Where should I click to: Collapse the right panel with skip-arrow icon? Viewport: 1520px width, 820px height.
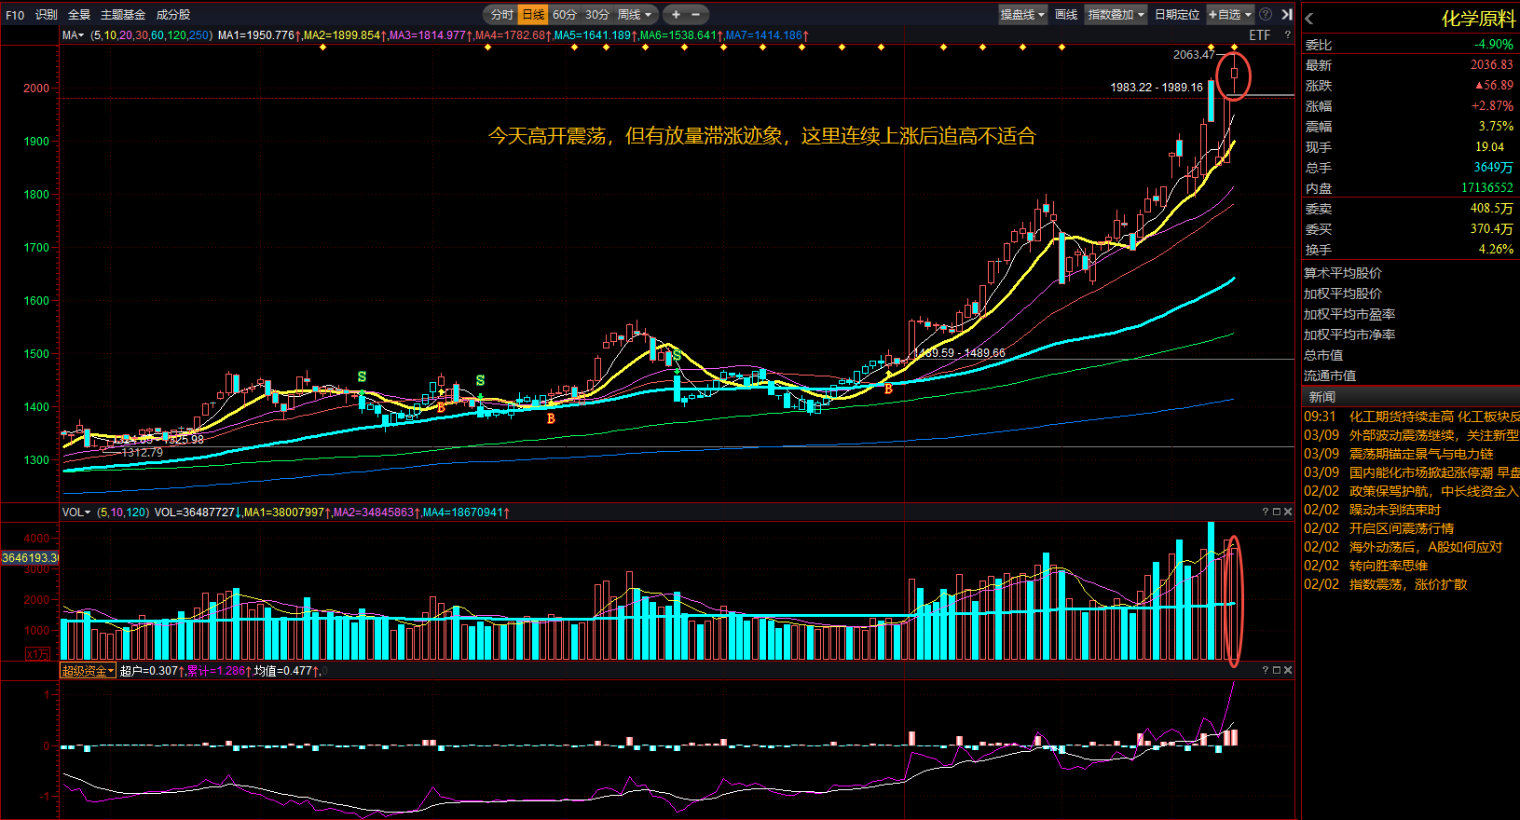pos(1286,14)
